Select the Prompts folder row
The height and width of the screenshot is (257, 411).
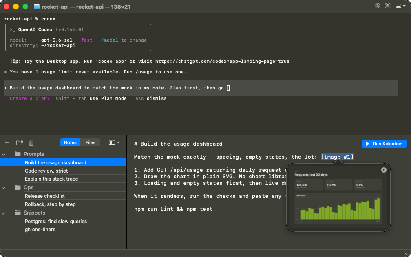pyautogui.click(x=63, y=154)
